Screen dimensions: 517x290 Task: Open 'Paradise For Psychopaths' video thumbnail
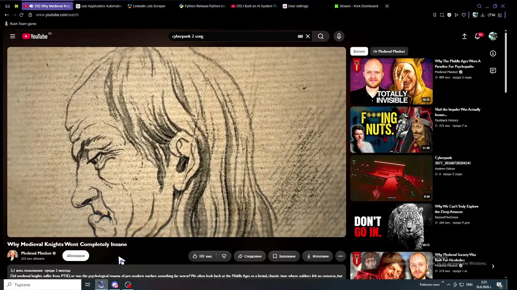[391, 81]
